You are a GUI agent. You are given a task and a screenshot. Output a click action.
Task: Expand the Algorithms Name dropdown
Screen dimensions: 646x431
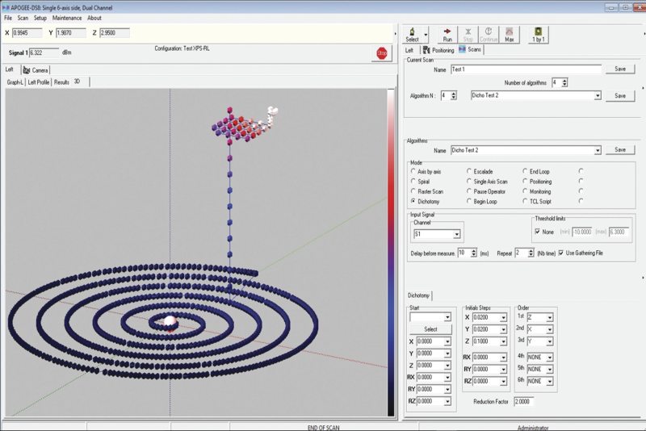point(597,150)
